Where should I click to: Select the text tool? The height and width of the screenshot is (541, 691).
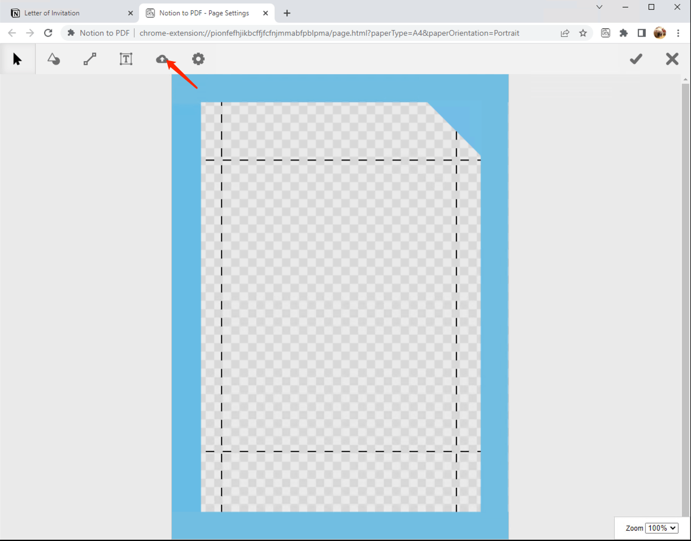pos(126,59)
